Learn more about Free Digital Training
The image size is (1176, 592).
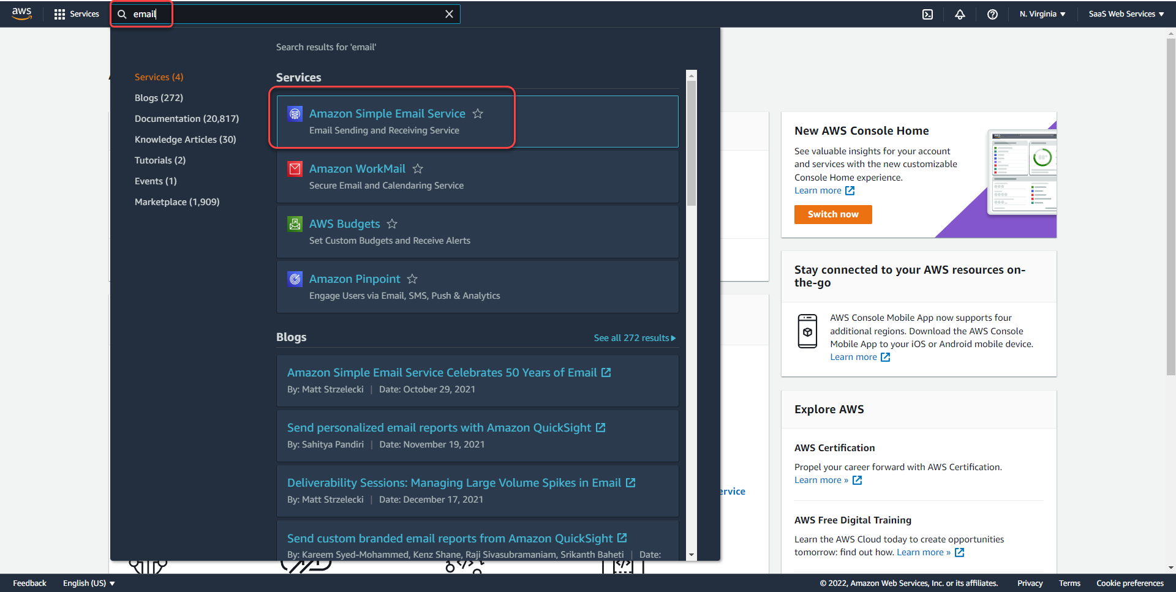tap(930, 552)
